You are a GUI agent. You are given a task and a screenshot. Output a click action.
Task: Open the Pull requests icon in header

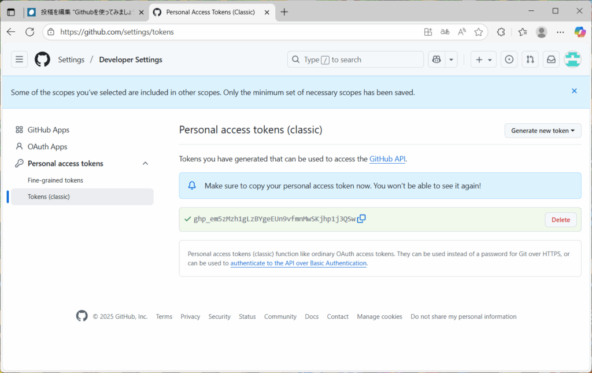click(530, 60)
